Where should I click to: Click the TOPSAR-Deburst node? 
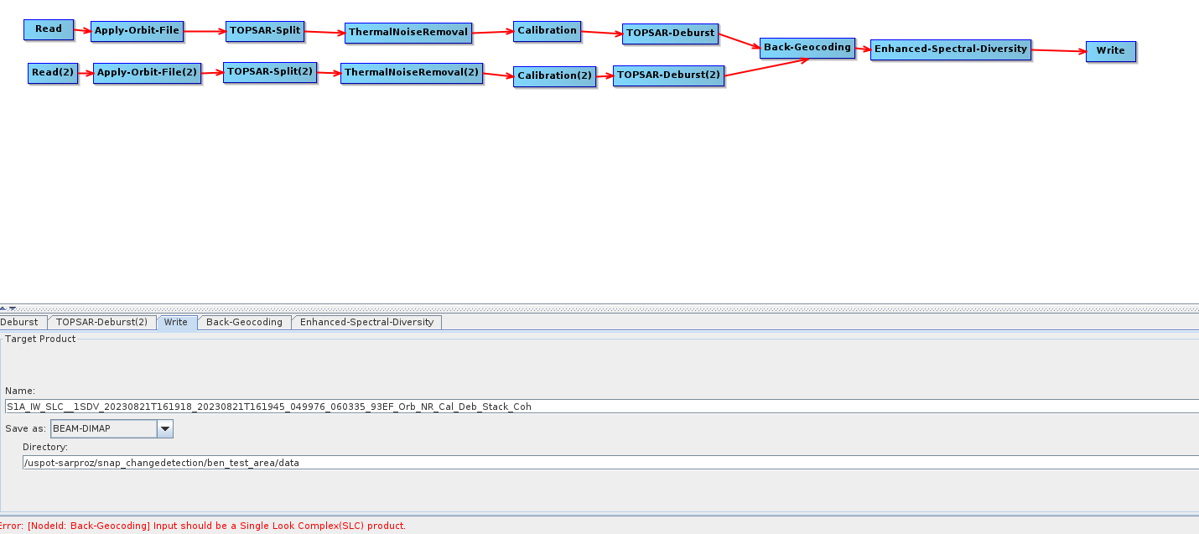[670, 34]
